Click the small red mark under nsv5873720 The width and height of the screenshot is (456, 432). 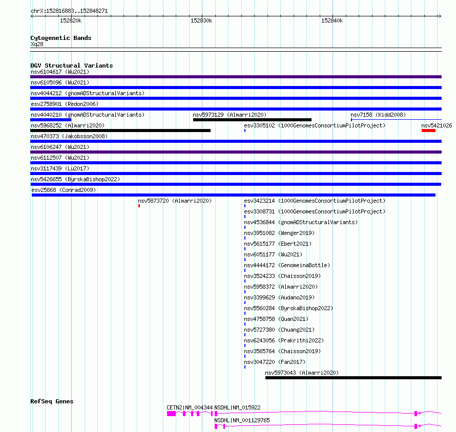[x=139, y=206]
